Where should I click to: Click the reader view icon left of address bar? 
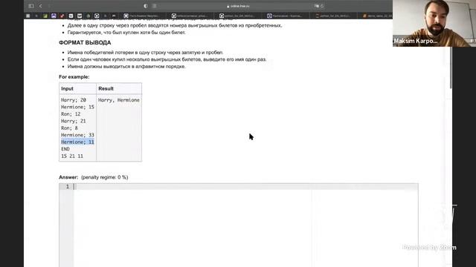[x=155, y=6]
